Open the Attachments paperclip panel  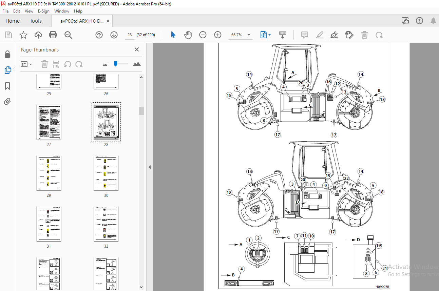tap(7, 101)
